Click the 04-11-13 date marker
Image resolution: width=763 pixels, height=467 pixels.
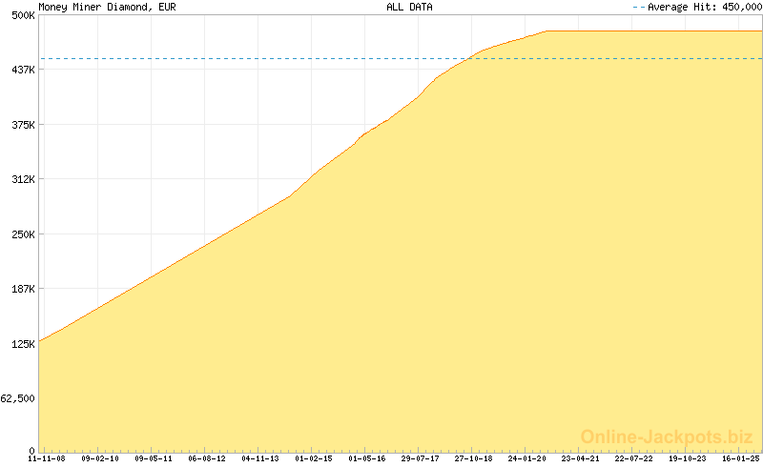pyautogui.click(x=260, y=459)
